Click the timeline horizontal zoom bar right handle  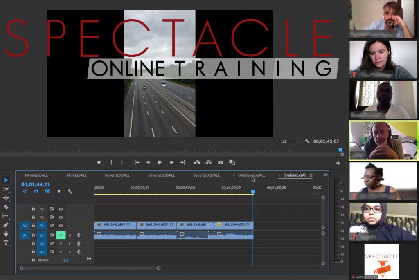159,268
